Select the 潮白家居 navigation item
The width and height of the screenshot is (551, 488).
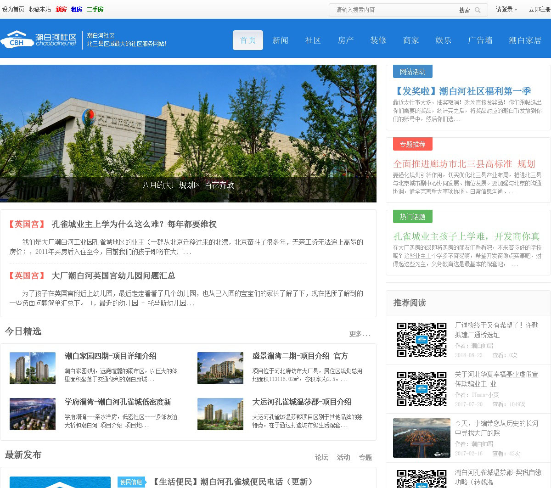point(525,40)
